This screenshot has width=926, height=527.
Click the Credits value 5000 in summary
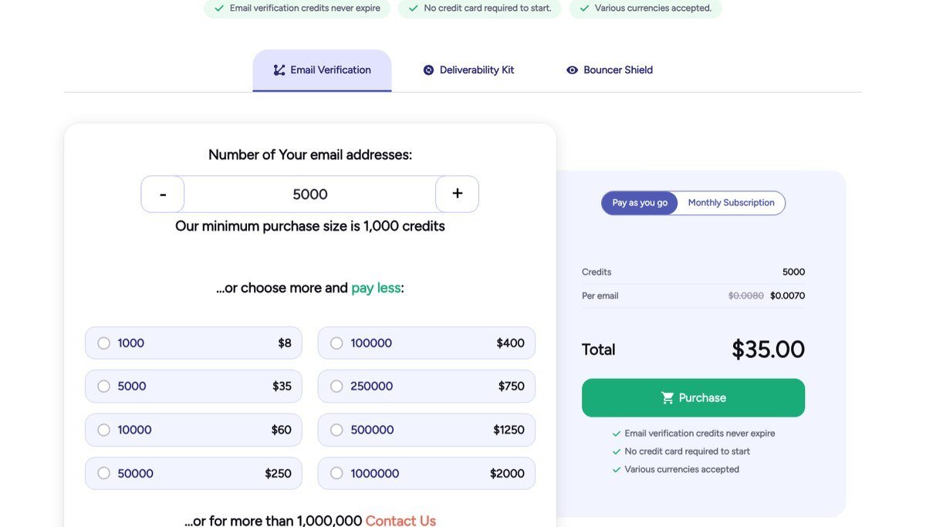tap(793, 272)
